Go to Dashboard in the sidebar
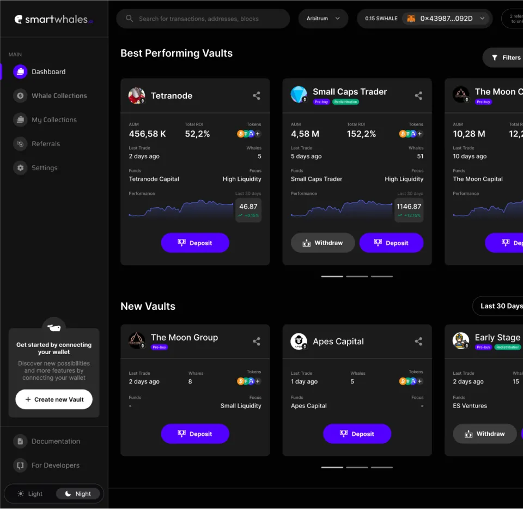523x509 pixels. pyautogui.click(x=48, y=72)
